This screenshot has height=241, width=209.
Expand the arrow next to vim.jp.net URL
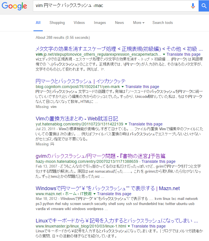tap(164, 54)
